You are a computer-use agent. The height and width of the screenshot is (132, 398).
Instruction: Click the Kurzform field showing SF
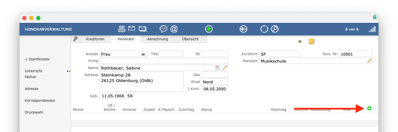click(280, 54)
